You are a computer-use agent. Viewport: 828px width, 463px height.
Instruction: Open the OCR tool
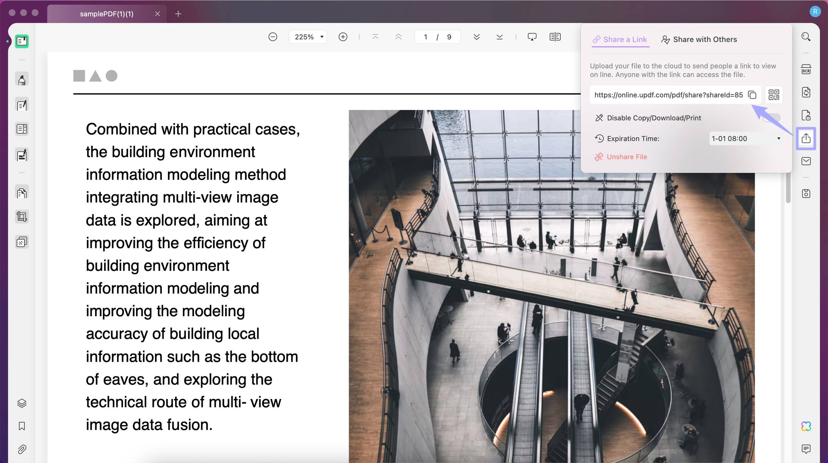(806, 69)
